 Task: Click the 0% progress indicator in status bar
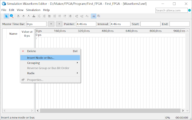coord(167,118)
